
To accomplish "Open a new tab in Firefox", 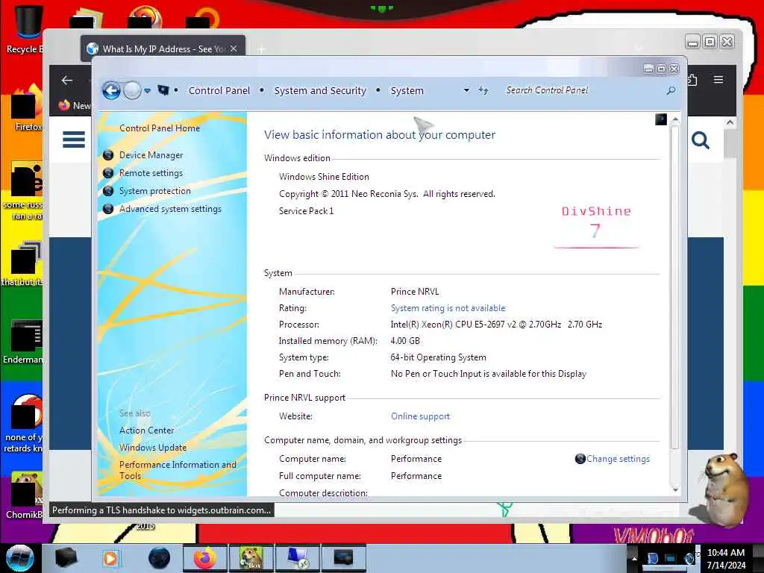I will point(261,49).
